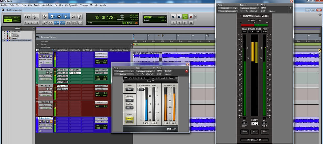Click the help question mark in DeEsser
The height and width of the screenshot is (144, 323).
[x=176, y=78]
